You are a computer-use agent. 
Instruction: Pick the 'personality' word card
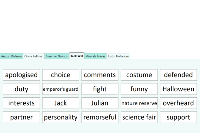[x=61, y=117]
